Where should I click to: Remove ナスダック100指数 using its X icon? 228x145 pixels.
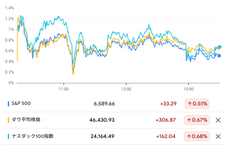click(218, 136)
